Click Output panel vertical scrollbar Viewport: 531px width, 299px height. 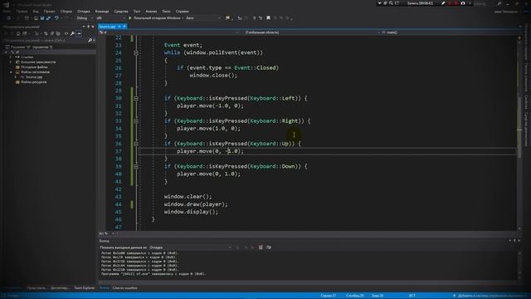click(x=519, y=266)
